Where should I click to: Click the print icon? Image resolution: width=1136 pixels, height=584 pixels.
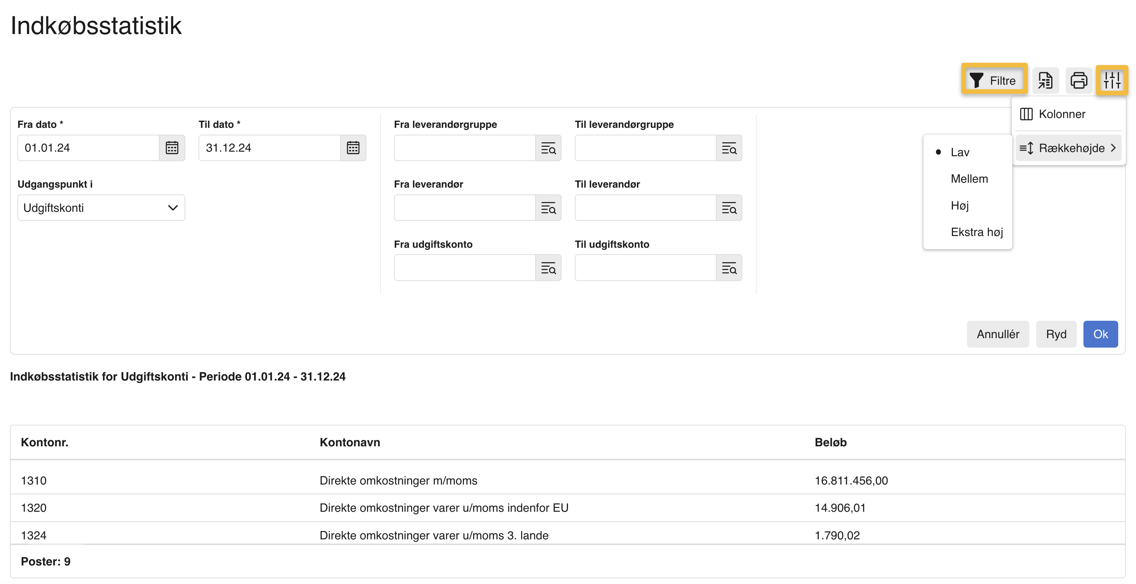1079,81
